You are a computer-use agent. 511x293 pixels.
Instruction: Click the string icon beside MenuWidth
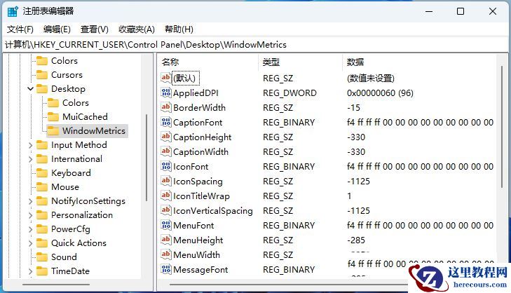click(x=165, y=254)
